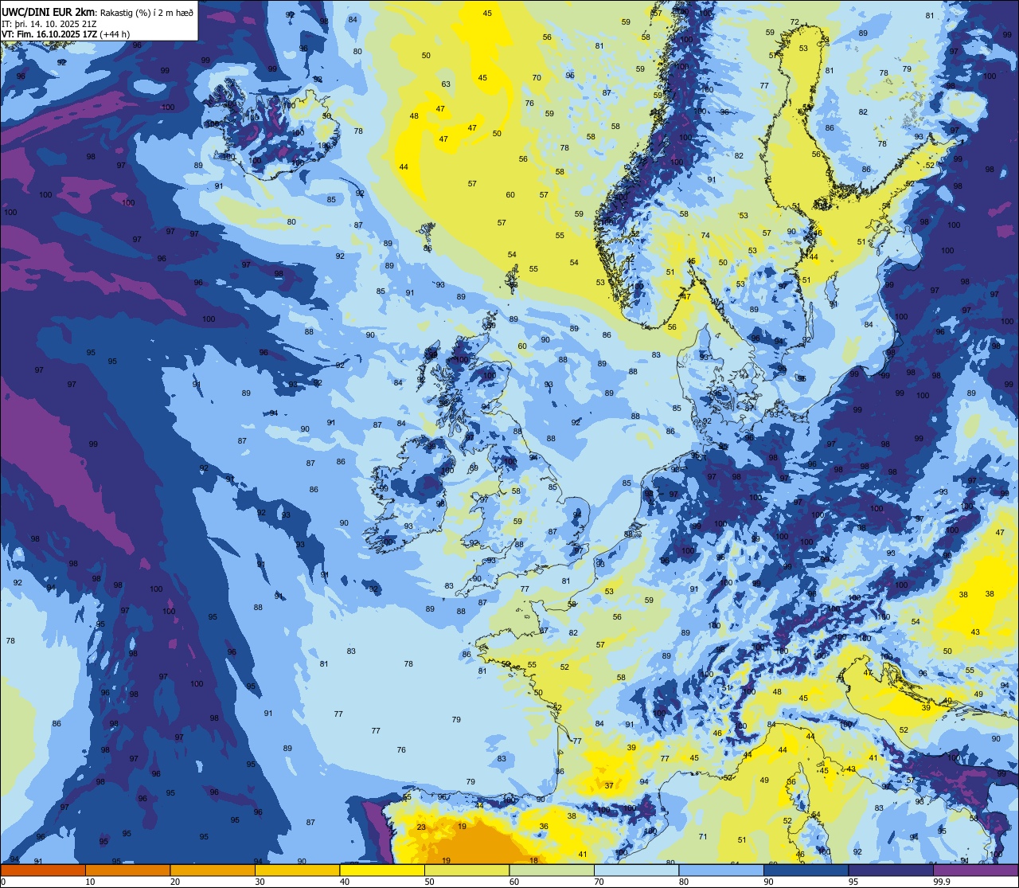Click the 70–80% pale blue legend swatch
Screen dimensions: 1019x888
pos(636,870)
